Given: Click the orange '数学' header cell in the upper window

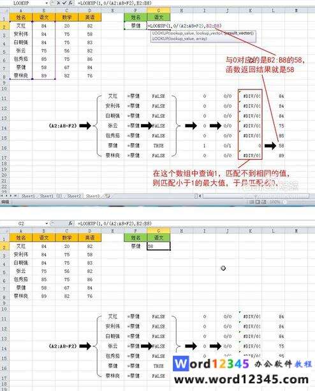Looking at the screenshot, I should (x=67, y=17).
